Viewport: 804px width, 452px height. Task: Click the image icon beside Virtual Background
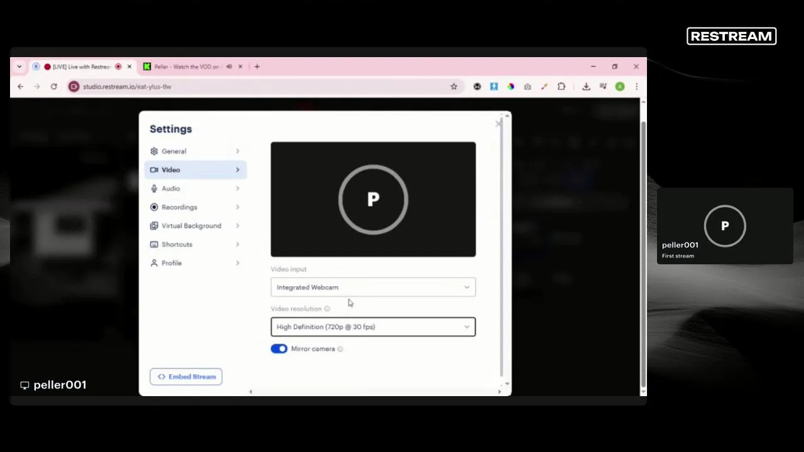pyautogui.click(x=154, y=226)
